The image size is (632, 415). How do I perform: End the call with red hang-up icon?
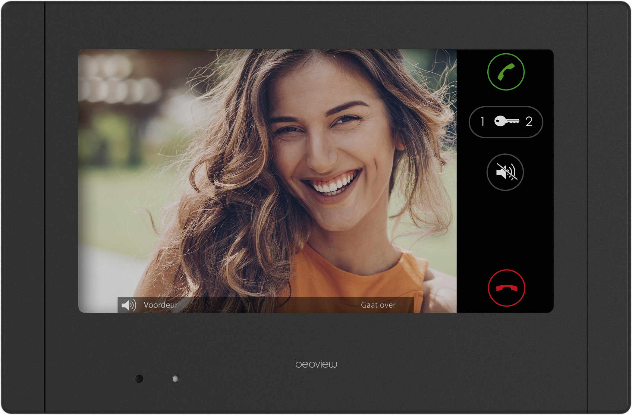tap(506, 288)
